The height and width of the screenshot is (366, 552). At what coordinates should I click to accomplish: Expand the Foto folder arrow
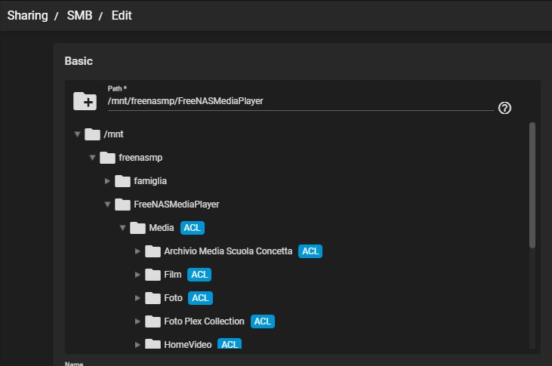(x=137, y=298)
